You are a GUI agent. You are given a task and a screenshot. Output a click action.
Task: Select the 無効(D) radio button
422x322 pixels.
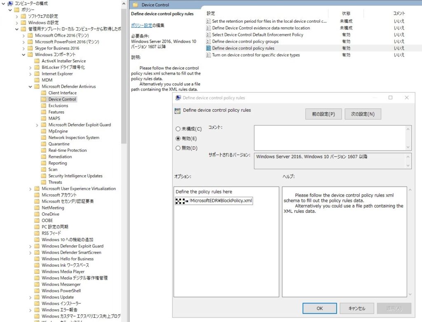[178, 148]
